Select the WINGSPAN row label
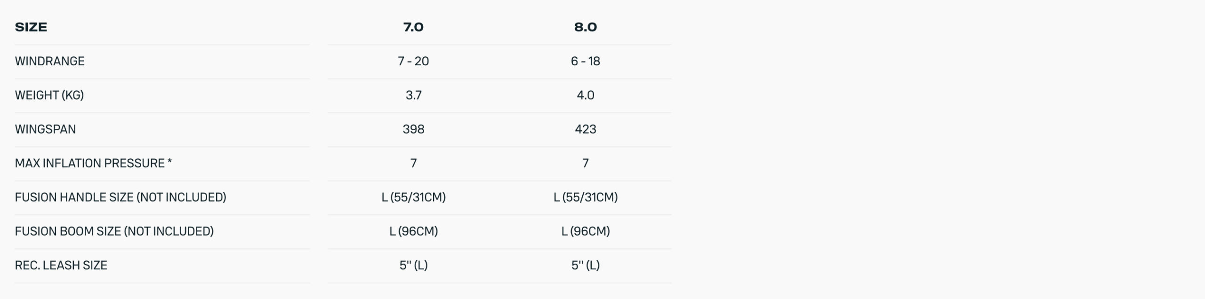The height and width of the screenshot is (299, 1205). point(45,129)
